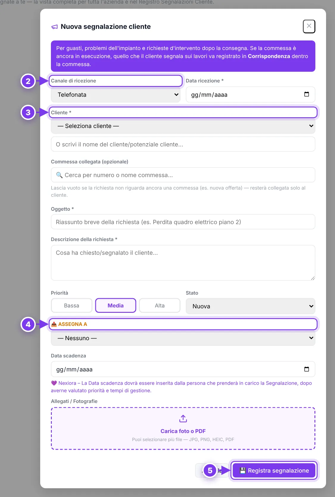Click the Data scadenza label

pos(68,356)
